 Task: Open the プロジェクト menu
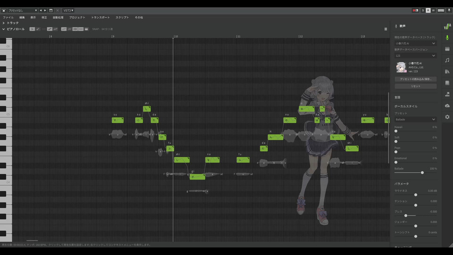[x=77, y=17]
